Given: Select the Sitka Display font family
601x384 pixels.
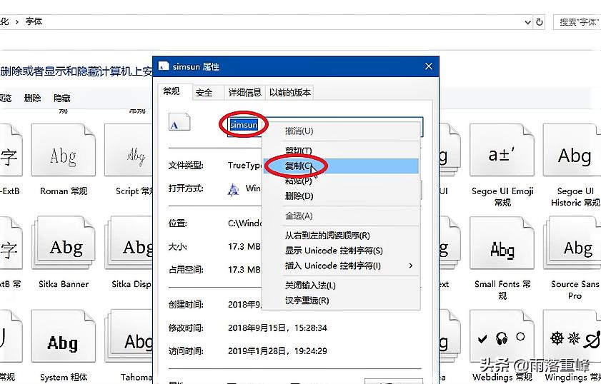Looking at the screenshot, I should click(x=129, y=243).
